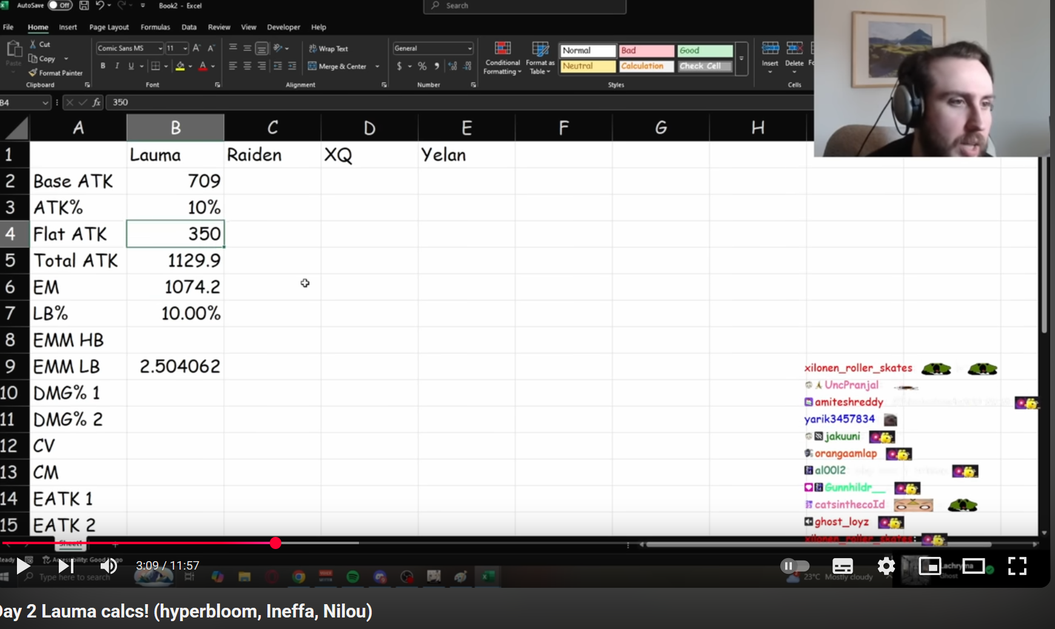
Task: Click the Align Right icon
Action: pos(262,66)
